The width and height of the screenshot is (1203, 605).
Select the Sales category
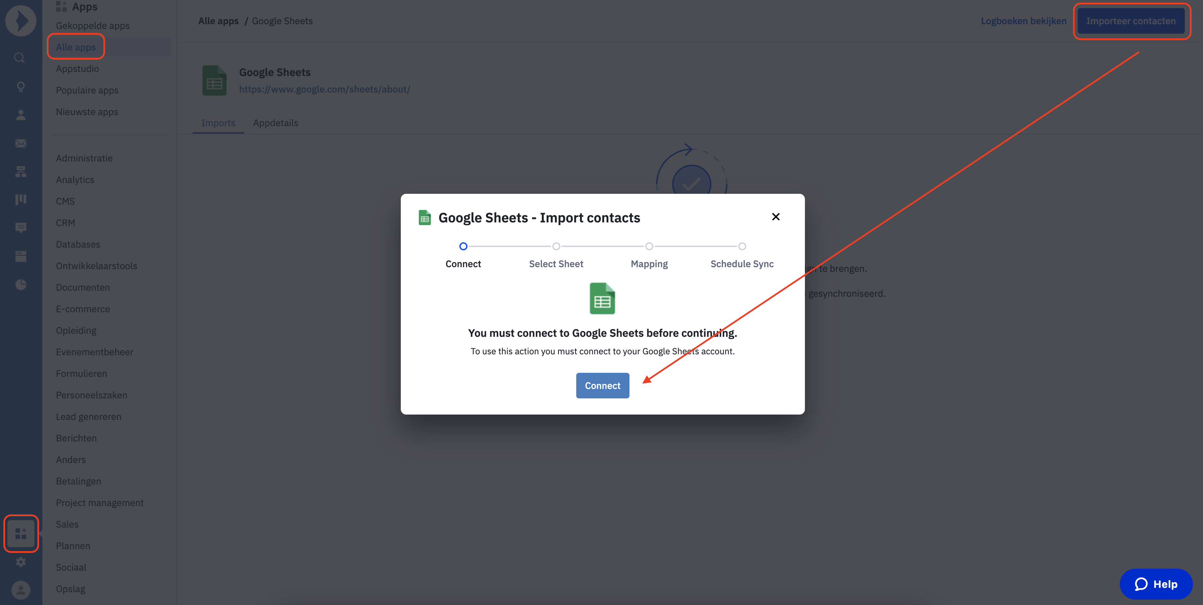(x=67, y=524)
